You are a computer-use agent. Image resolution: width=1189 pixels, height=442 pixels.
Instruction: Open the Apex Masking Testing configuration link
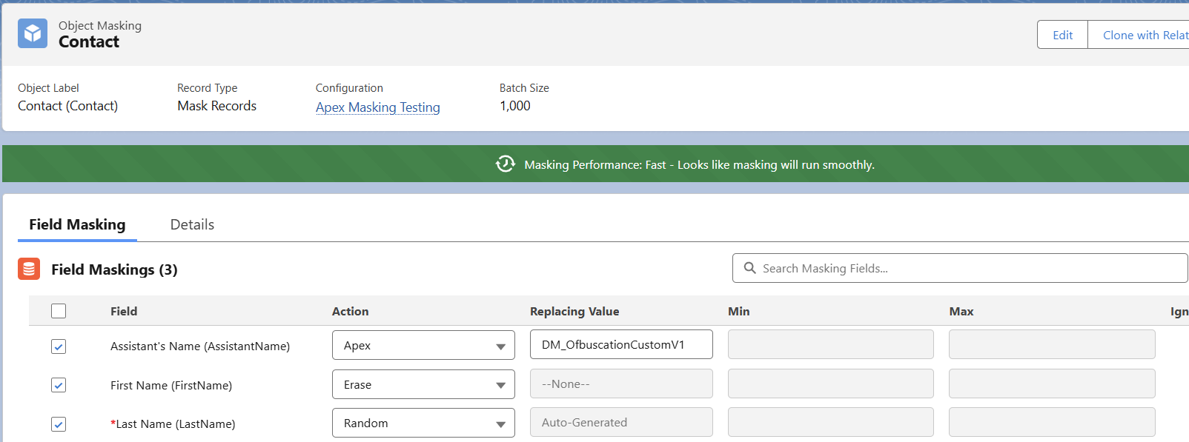click(377, 107)
